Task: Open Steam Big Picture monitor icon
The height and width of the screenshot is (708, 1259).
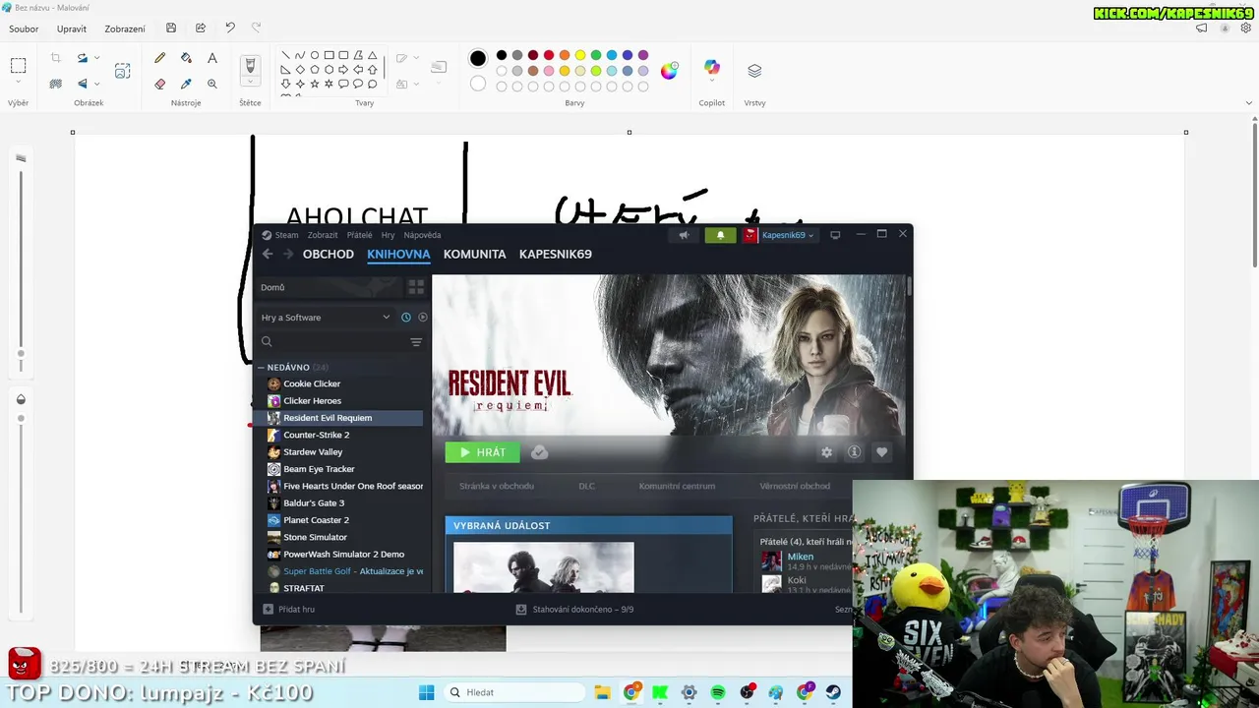Action: (835, 235)
